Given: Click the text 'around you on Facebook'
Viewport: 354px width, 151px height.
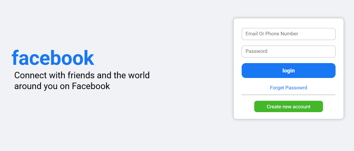Looking at the screenshot, I should [x=62, y=86].
